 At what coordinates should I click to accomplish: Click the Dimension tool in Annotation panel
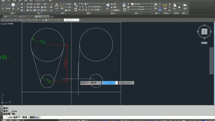pos(62,6)
